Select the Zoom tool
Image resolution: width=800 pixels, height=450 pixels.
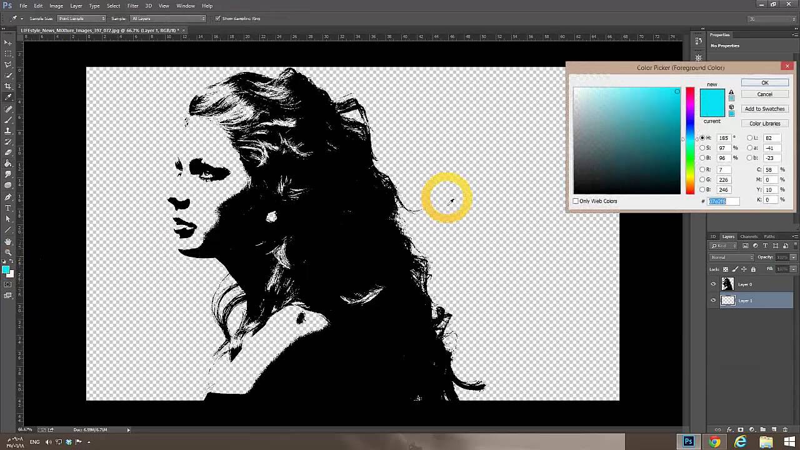click(8, 252)
